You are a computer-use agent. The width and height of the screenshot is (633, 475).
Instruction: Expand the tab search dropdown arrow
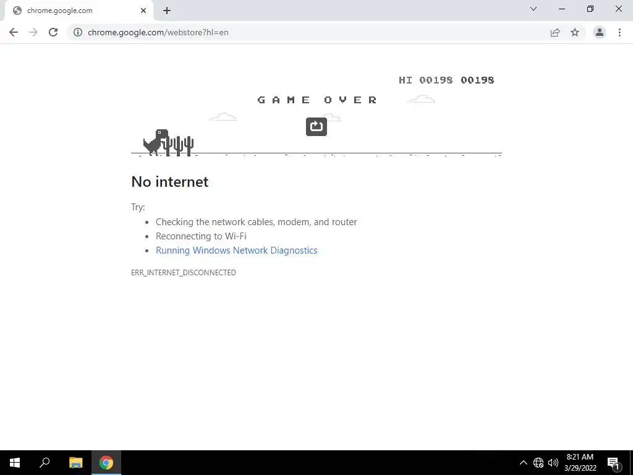(533, 9)
